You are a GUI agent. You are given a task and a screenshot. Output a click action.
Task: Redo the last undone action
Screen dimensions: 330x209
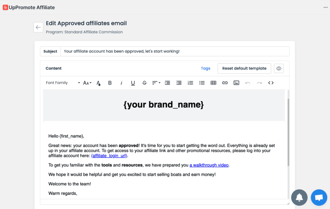coord(259,83)
